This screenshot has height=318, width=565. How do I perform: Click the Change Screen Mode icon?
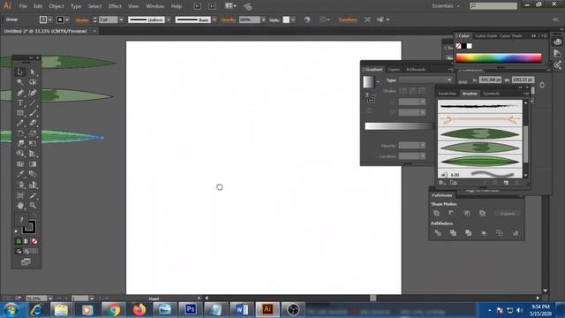pos(26,261)
